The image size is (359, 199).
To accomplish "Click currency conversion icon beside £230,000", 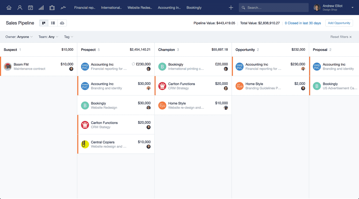I will pos(133,64).
